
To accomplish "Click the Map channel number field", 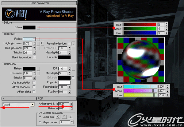I will coord(65,122).
